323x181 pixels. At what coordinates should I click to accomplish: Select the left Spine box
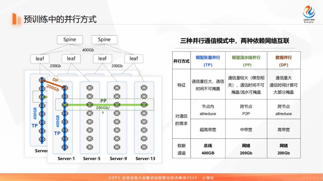pyautogui.click(x=70, y=39)
